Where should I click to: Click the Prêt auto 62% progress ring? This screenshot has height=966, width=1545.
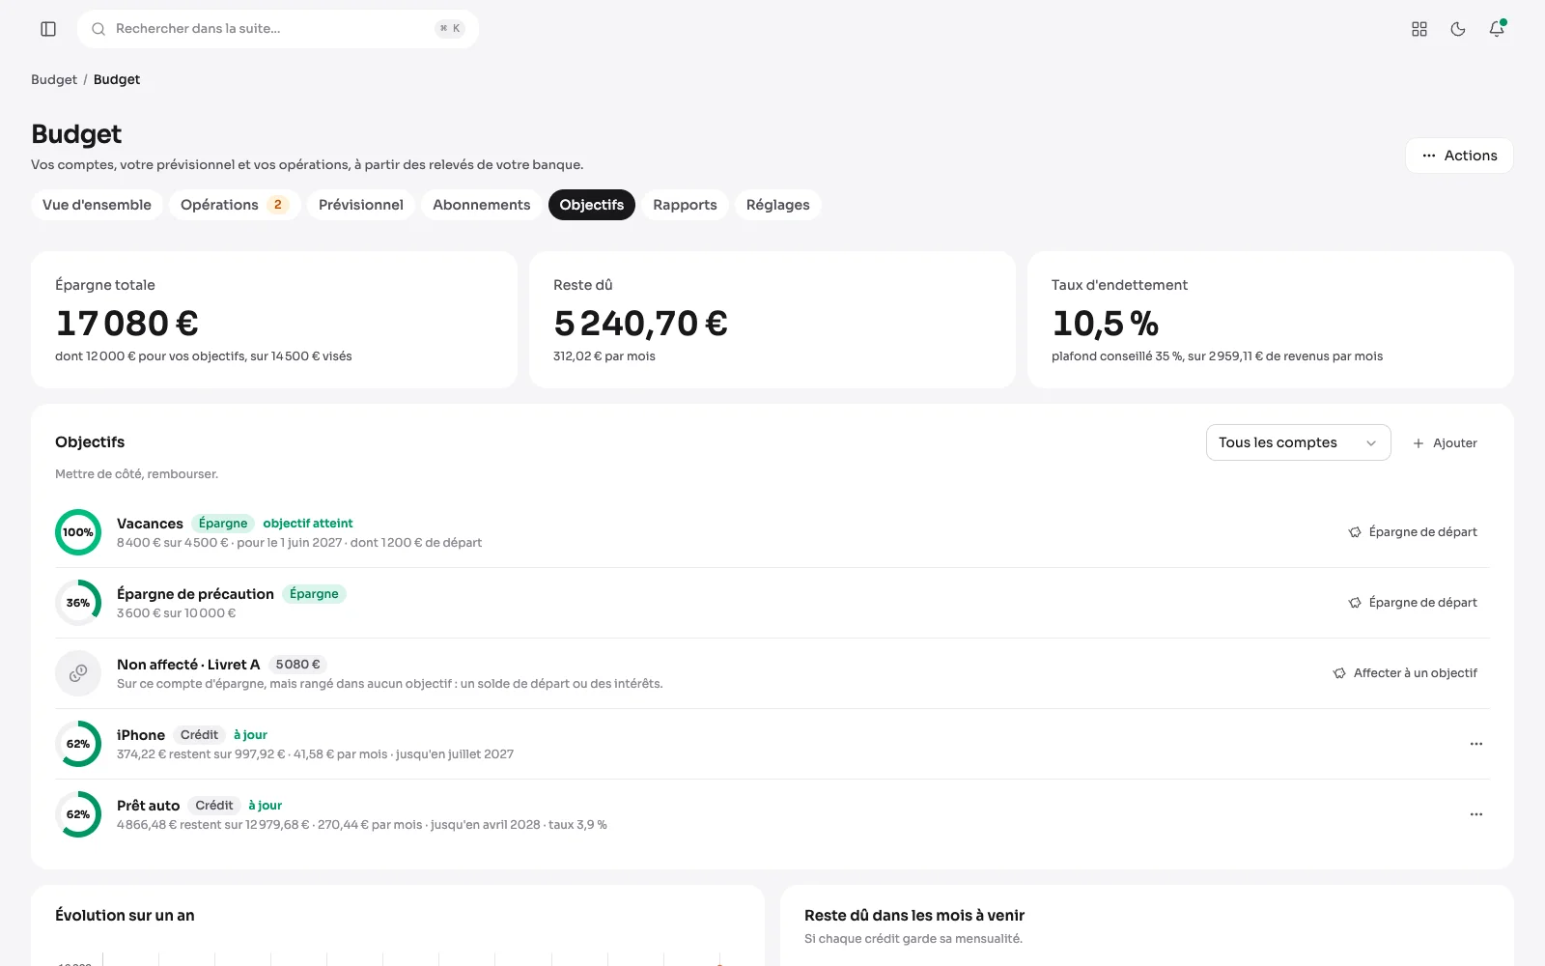(78, 814)
